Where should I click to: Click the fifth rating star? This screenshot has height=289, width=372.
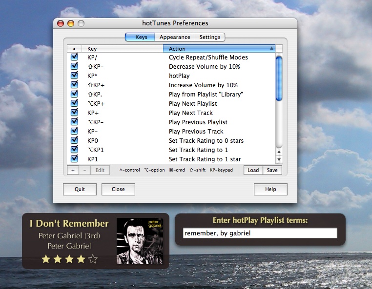93,259
